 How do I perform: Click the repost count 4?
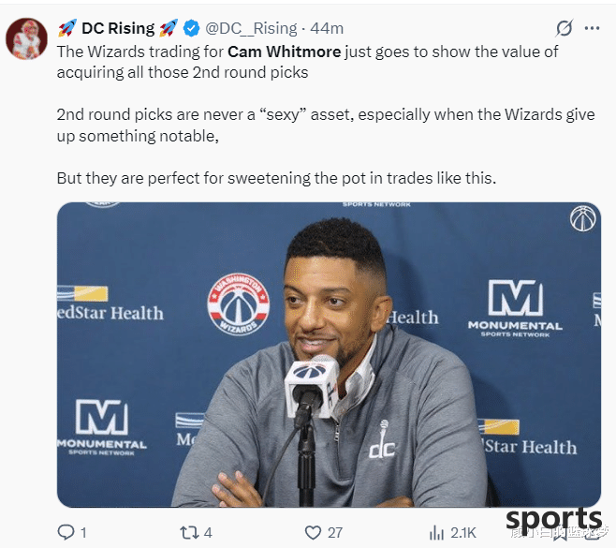tap(208, 533)
